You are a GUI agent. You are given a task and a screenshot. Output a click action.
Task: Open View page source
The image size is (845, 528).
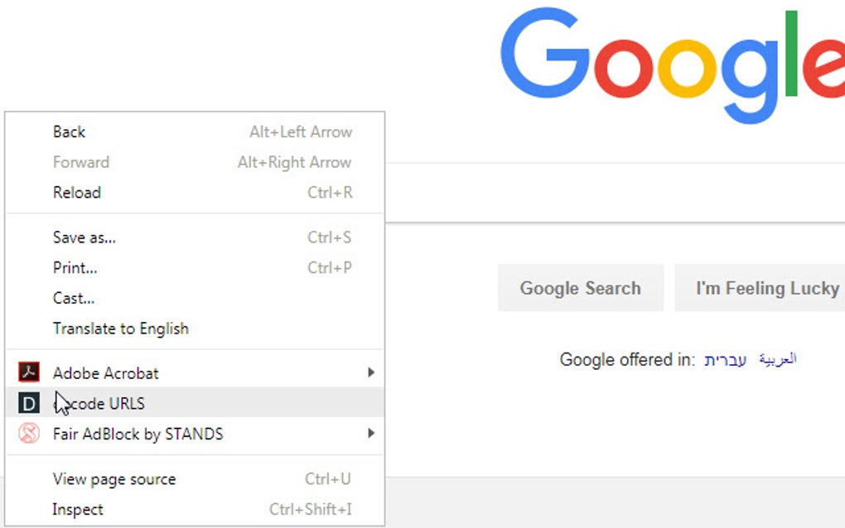[114, 479]
